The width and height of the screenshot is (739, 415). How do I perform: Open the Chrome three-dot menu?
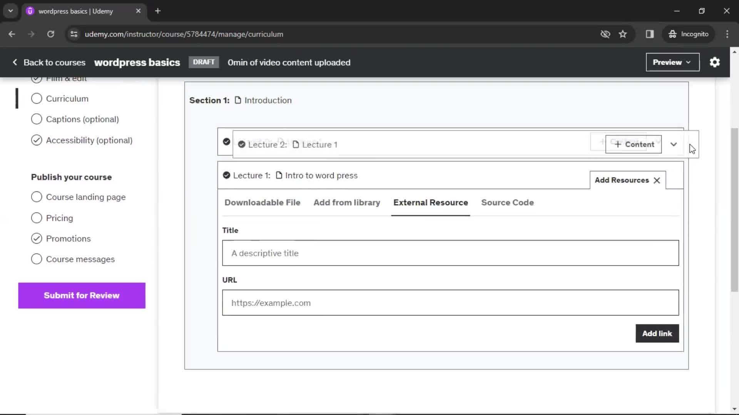(727, 34)
